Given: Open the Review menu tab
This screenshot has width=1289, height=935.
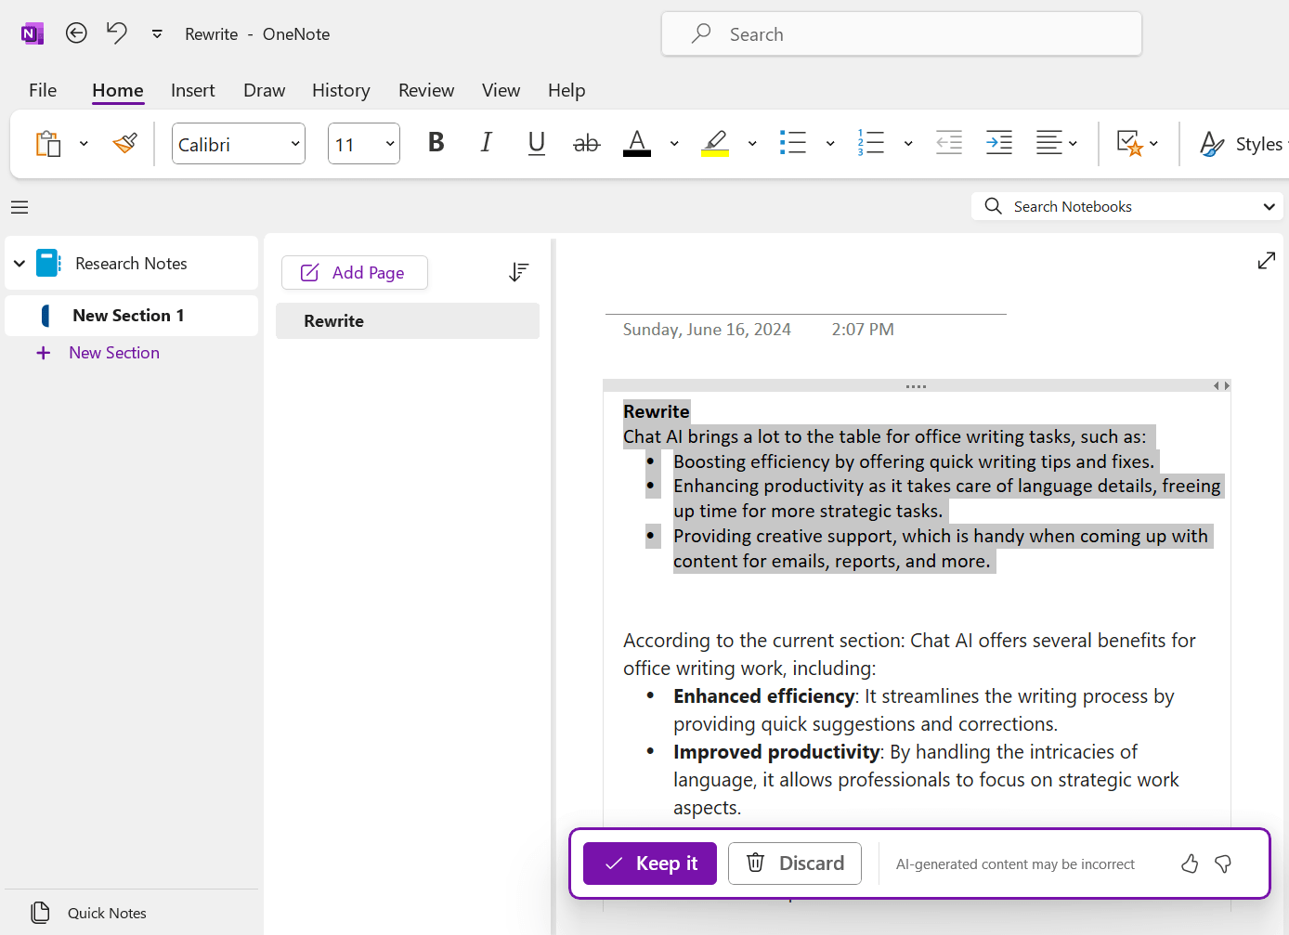Looking at the screenshot, I should pyautogui.click(x=426, y=90).
